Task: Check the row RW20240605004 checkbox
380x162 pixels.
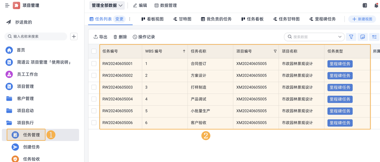Action: (94, 99)
